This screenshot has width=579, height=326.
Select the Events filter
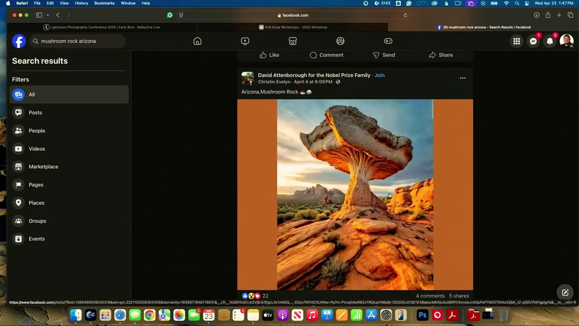point(69,239)
